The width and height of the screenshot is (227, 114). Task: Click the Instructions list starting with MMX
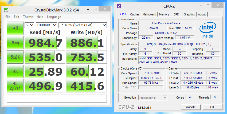179,60
